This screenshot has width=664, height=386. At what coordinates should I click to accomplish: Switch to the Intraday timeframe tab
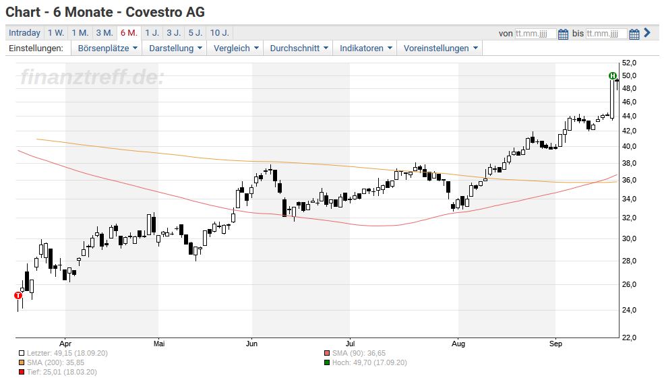(24, 33)
